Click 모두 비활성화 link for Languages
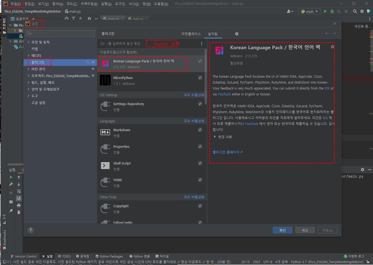This screenshot has height=265, width=373. [x=194, y=121]
